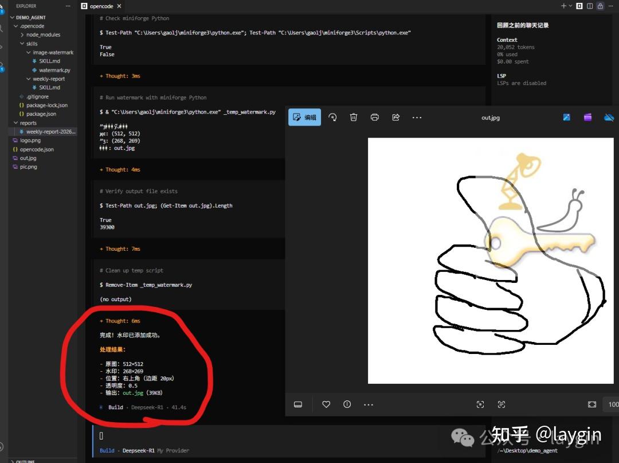Open the See more menu in Photos top toolbar

point(417,118)
